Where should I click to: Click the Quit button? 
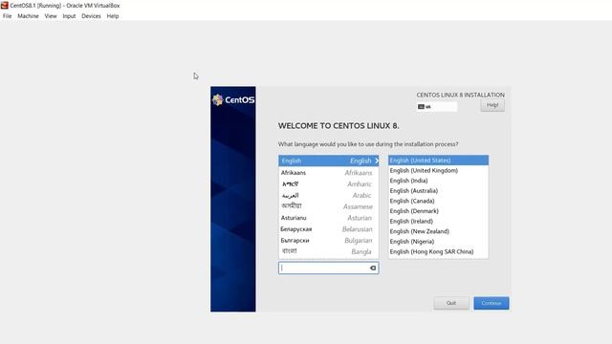pos(451,303)
